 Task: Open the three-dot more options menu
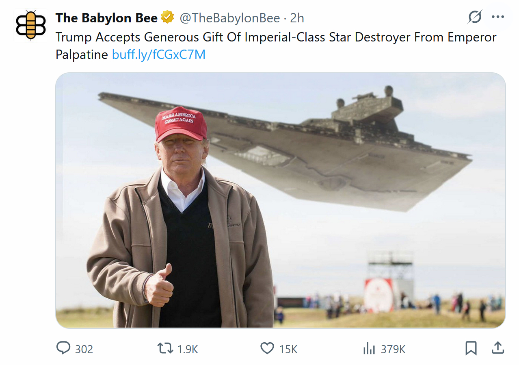(x=497, y=17)
